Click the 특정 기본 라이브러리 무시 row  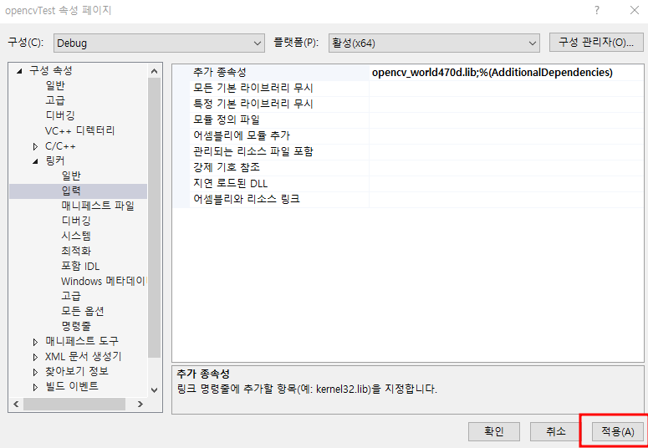[x=408, y=104]
